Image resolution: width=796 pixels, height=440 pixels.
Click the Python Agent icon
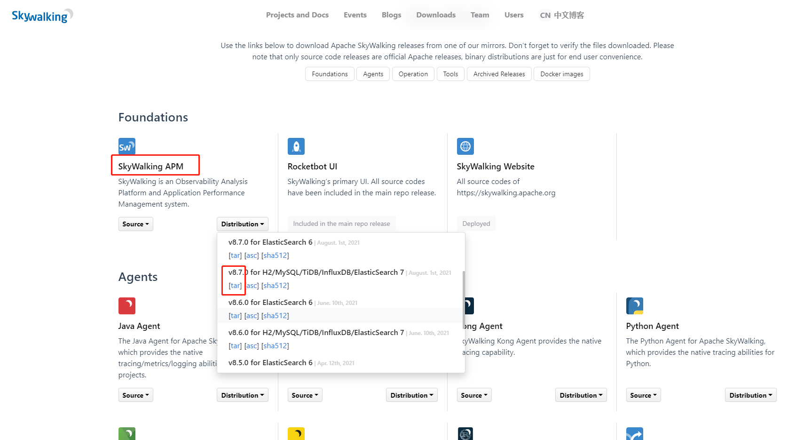tap(635, 306)
